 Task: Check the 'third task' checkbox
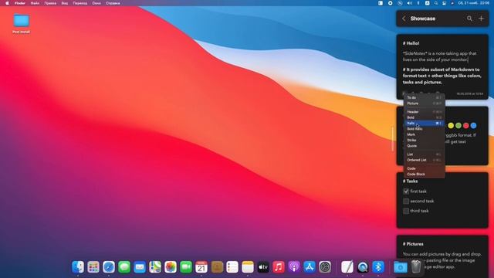[x=406, y=211]
